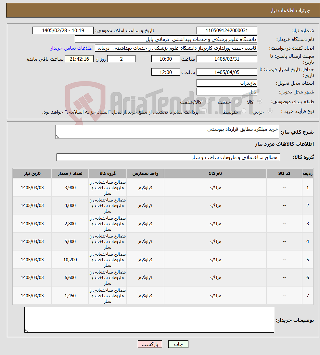320x355 pixels.
Task: Click the چاپ print button
Action: 178,344
